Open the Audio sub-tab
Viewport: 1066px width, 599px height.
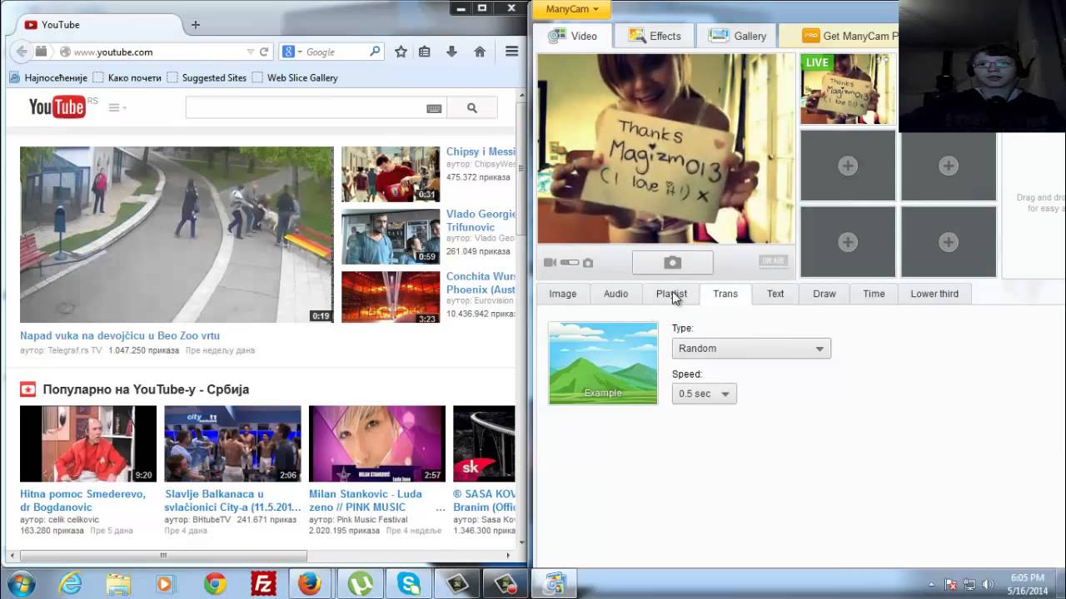(x=615, y=294)
